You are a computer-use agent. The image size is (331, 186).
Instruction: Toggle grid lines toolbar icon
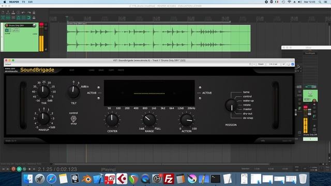pos(23,18)
